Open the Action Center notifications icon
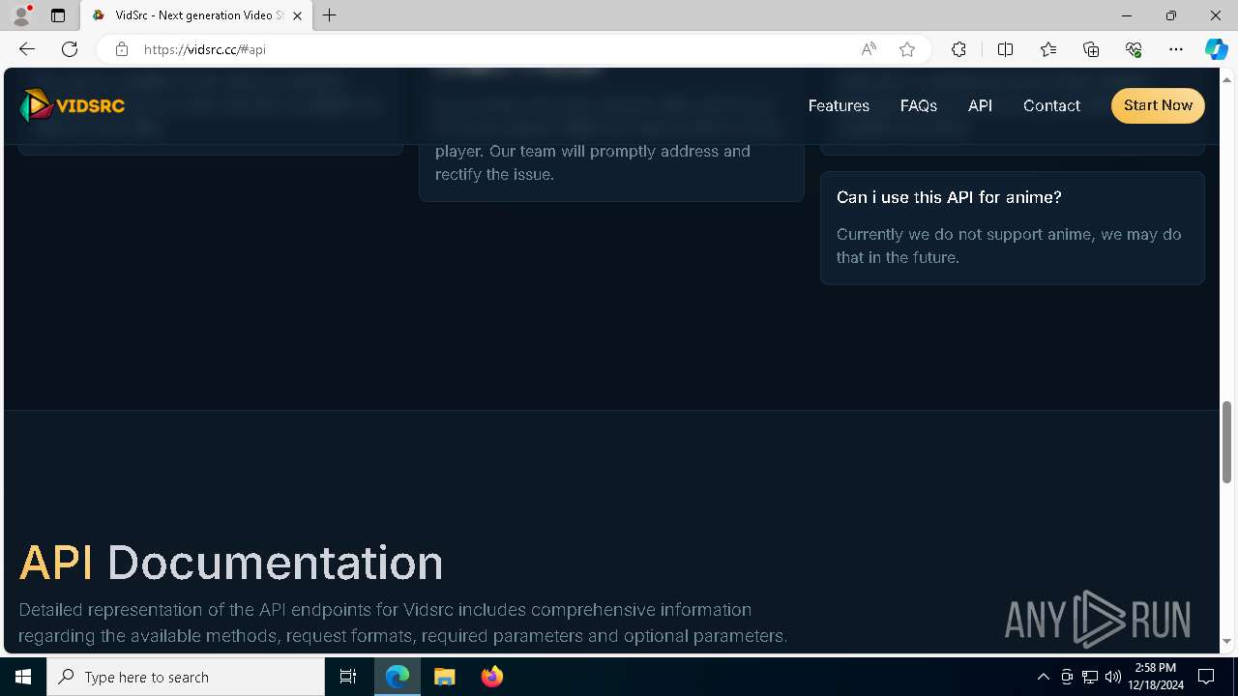The image size is (1238, 696). pyautogui.click(x=1206, y=677)
